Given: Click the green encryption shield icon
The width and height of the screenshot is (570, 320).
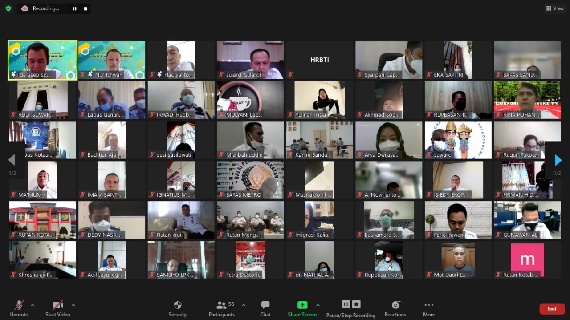Looking at the screenshot, I should 8,8.
